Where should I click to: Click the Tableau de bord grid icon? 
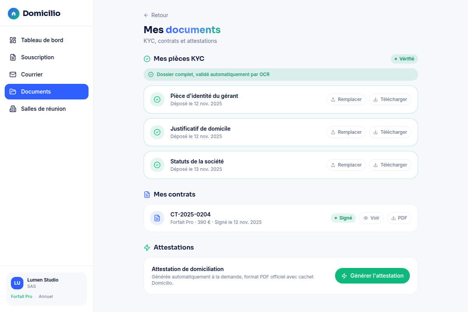point(13,40)
